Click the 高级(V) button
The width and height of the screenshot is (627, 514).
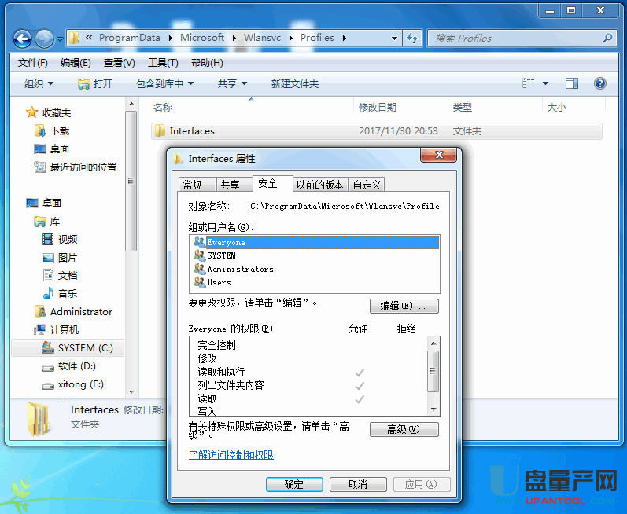pos(404,429)
